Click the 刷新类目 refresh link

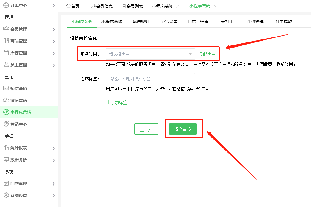(x=208, y=54)
